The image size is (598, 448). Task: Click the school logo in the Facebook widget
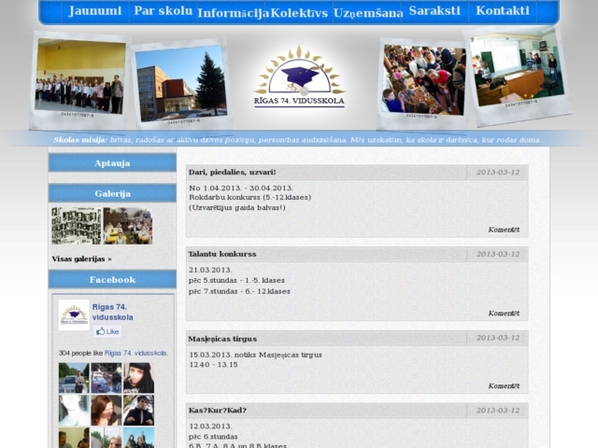pos(74,315)
